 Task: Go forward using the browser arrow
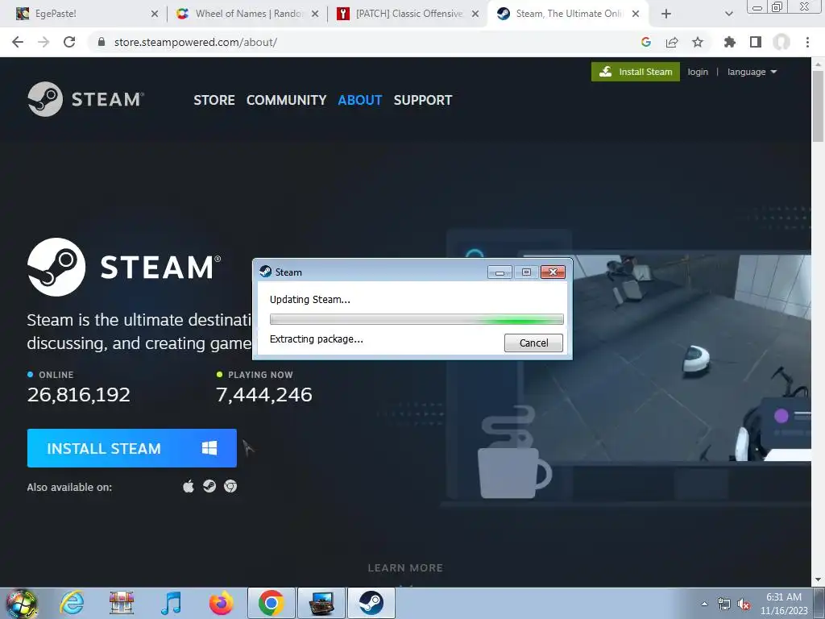pyautogui.click(x=44, y=42)
